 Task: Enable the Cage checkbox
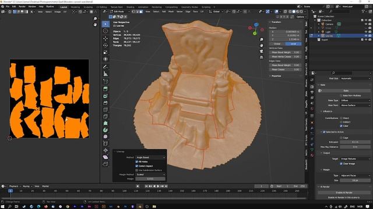(x=341, y=138)
